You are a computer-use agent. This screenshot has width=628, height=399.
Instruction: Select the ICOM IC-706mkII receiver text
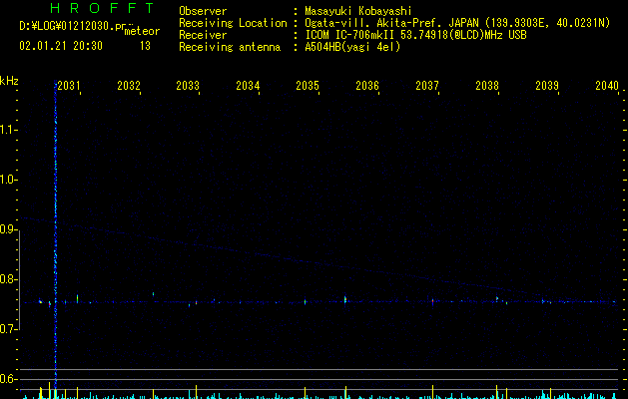pos(415,35)
